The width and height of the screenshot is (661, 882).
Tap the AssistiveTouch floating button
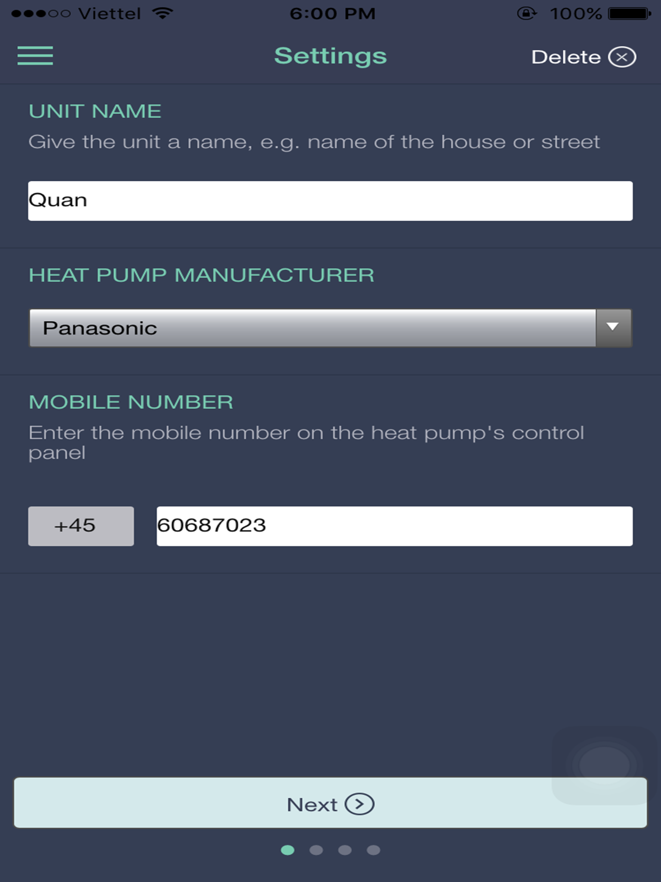pos(604,765)
